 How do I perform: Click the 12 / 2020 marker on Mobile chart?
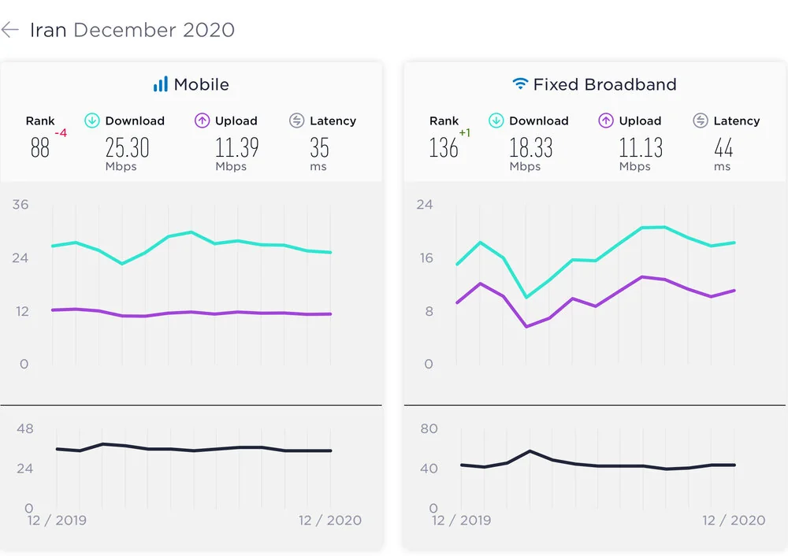tap(330, 520)
